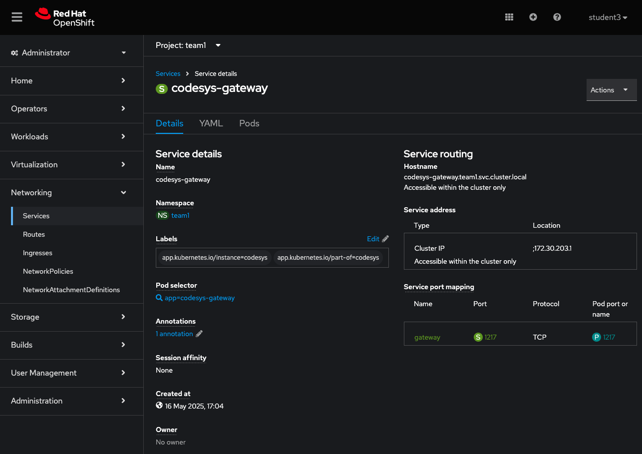Expand the Workloads navigation section
Image resolution: width=642 pixels, height=454 pixels.
[x=71, y=136]
